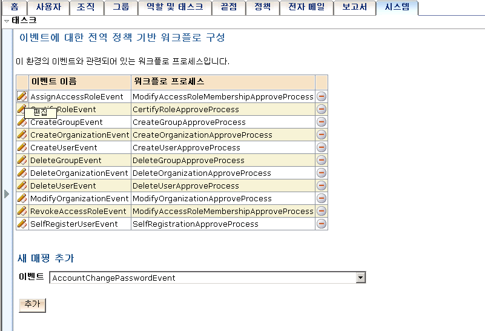
Task: Edit the DeleteGroupEvent mapping pencil icon
Action: coord(22,160)
